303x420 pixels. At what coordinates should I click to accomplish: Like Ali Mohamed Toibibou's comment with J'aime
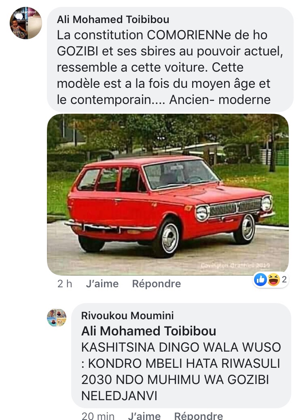(x=102, y=284)
